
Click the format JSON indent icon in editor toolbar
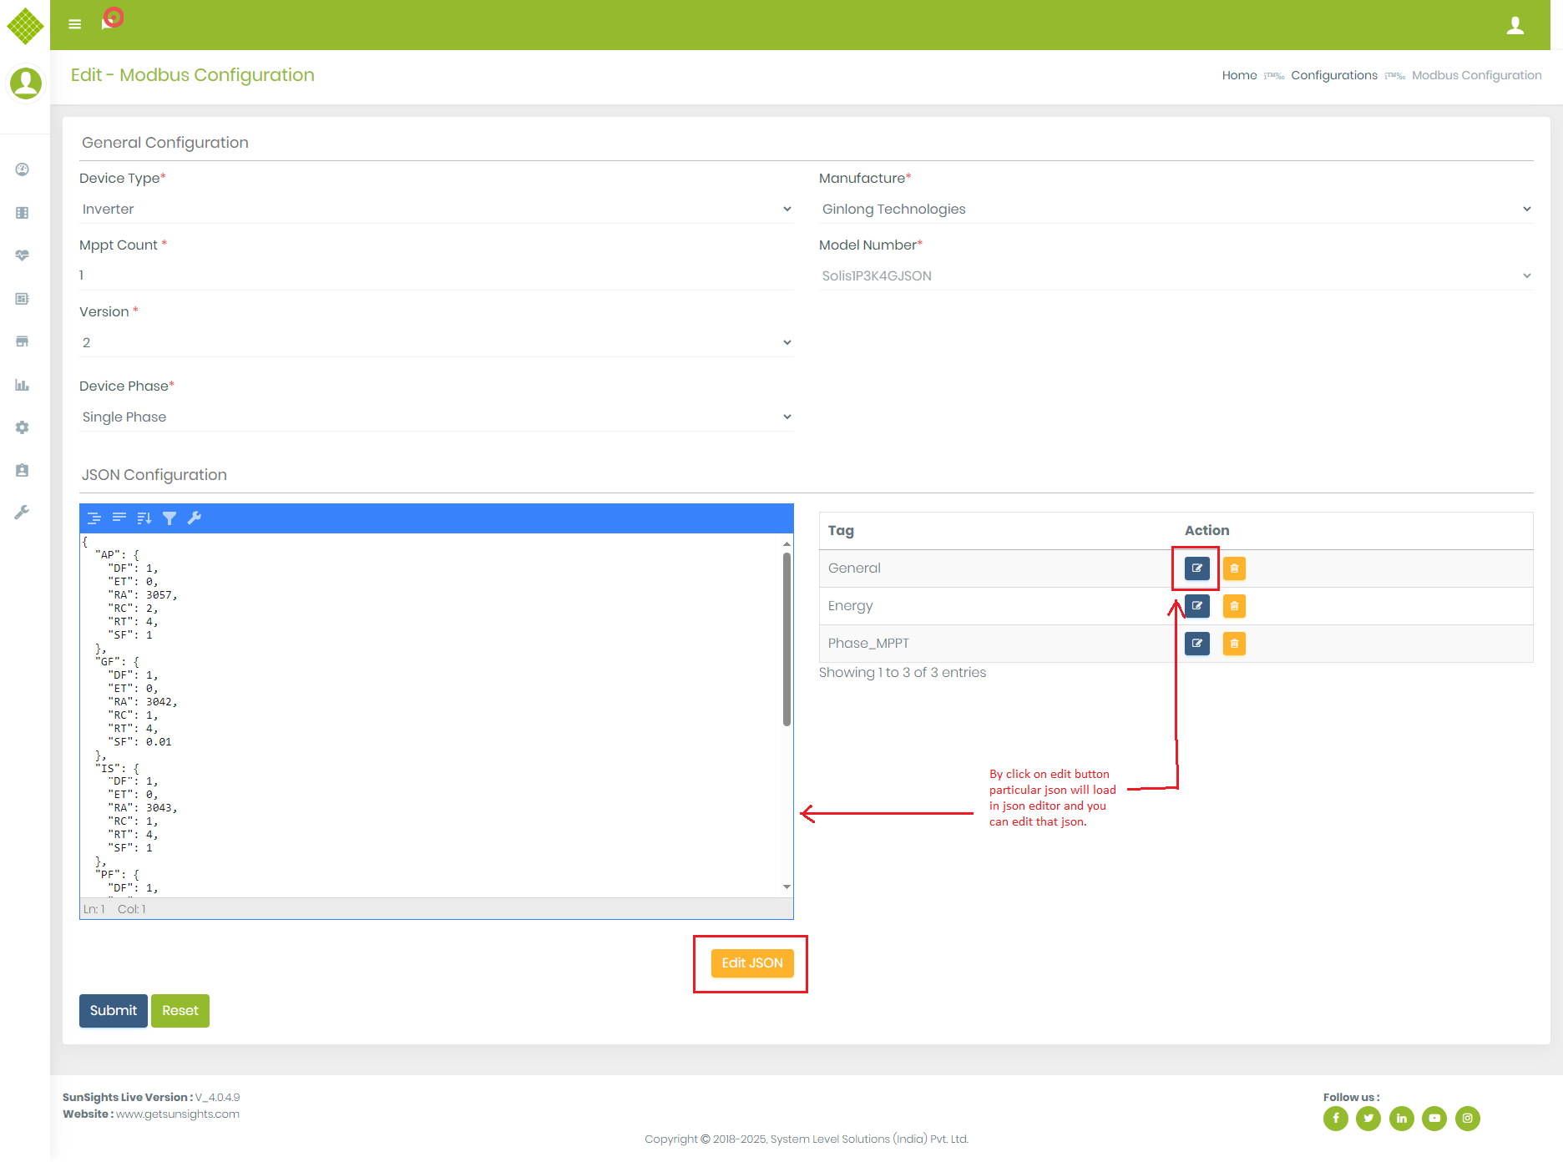point(94,518)
